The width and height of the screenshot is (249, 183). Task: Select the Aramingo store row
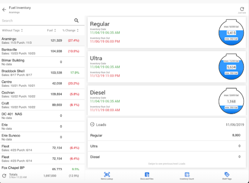point(42,40)
